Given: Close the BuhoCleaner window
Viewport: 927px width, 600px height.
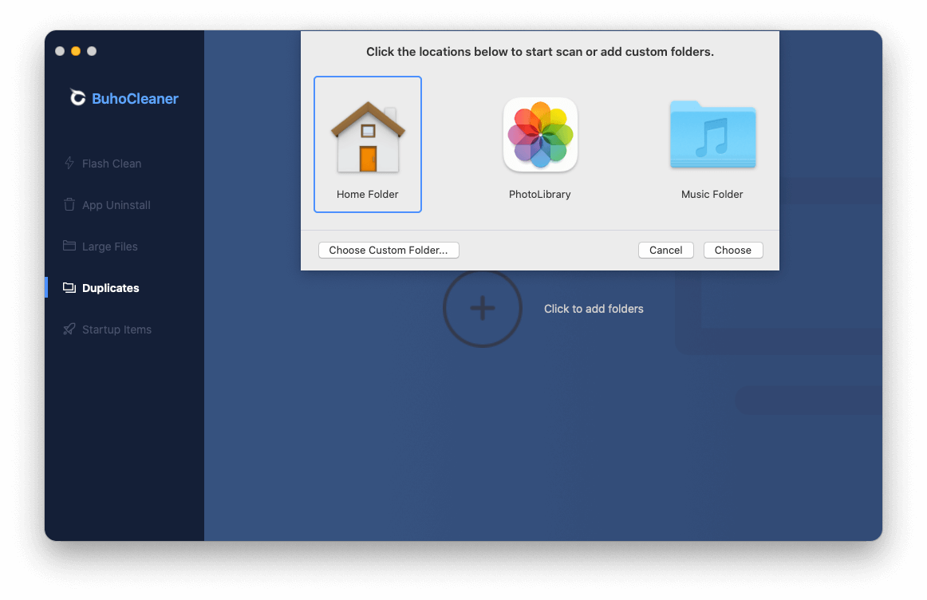Looking at the screenshot, I should (x=60, y=51).
